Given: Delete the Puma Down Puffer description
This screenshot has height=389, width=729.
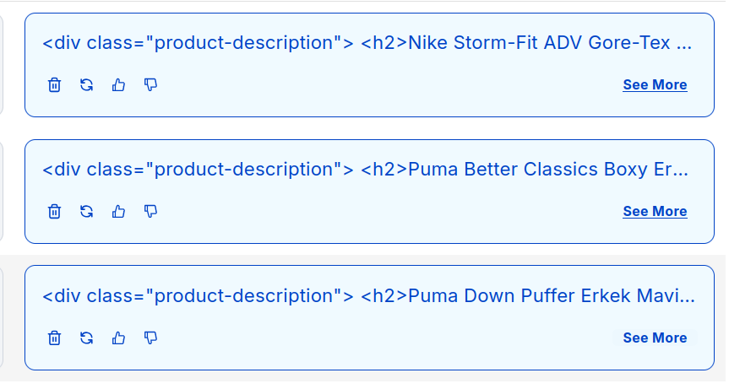Looking at the screenshot, I should (54, 338).
